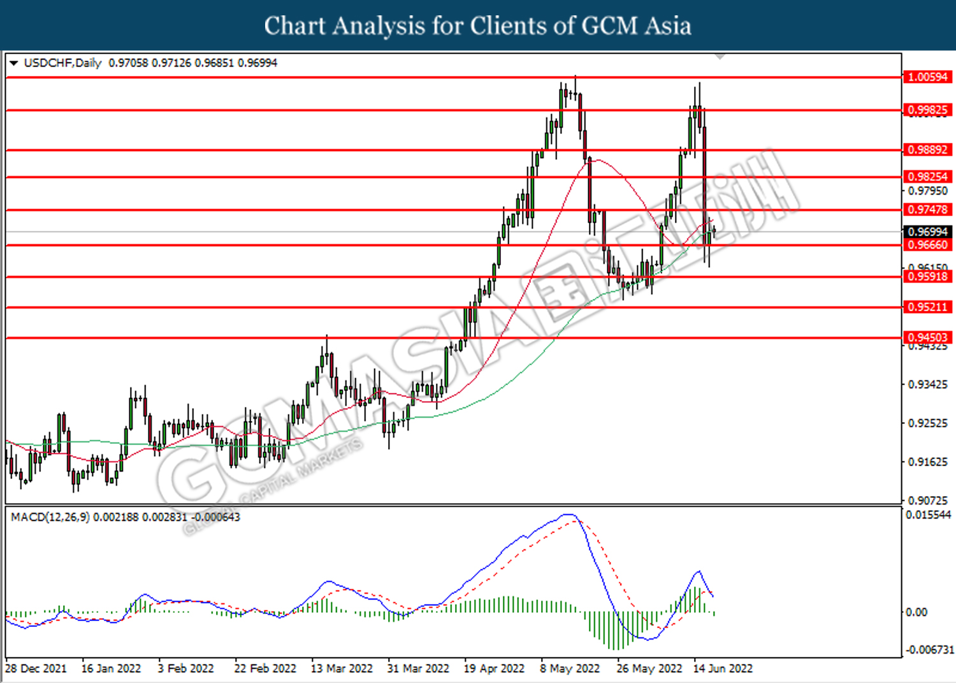Viewport: 956px width, 683px height.
Task: Click the MACD scale value -0.006731
Action: click(929, 650)
